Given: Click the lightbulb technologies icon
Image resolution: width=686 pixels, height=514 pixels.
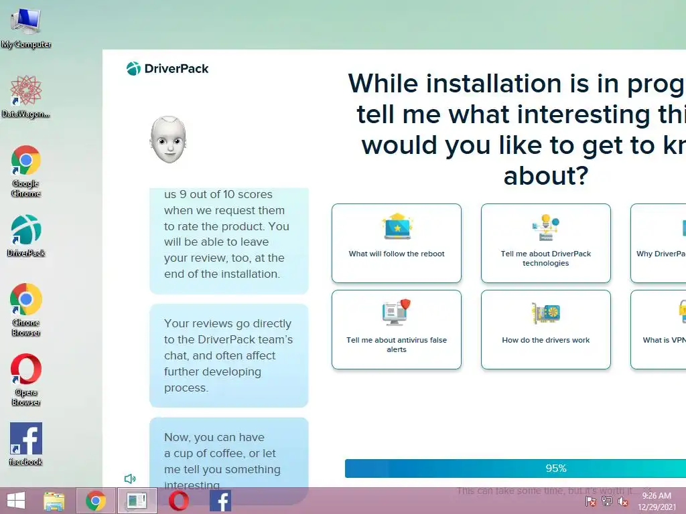Looking at the screenshot, I should tap(545, 228).
